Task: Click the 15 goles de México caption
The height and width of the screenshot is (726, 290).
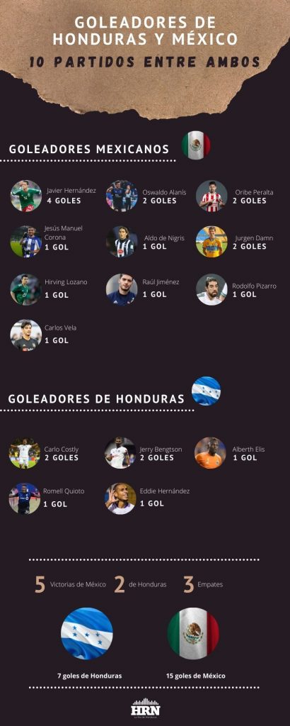Action: pyautogui.click(x=196, y=676)
